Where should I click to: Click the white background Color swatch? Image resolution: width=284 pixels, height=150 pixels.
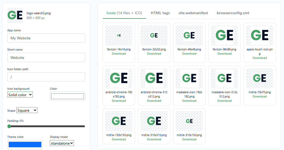coord(68,96)
